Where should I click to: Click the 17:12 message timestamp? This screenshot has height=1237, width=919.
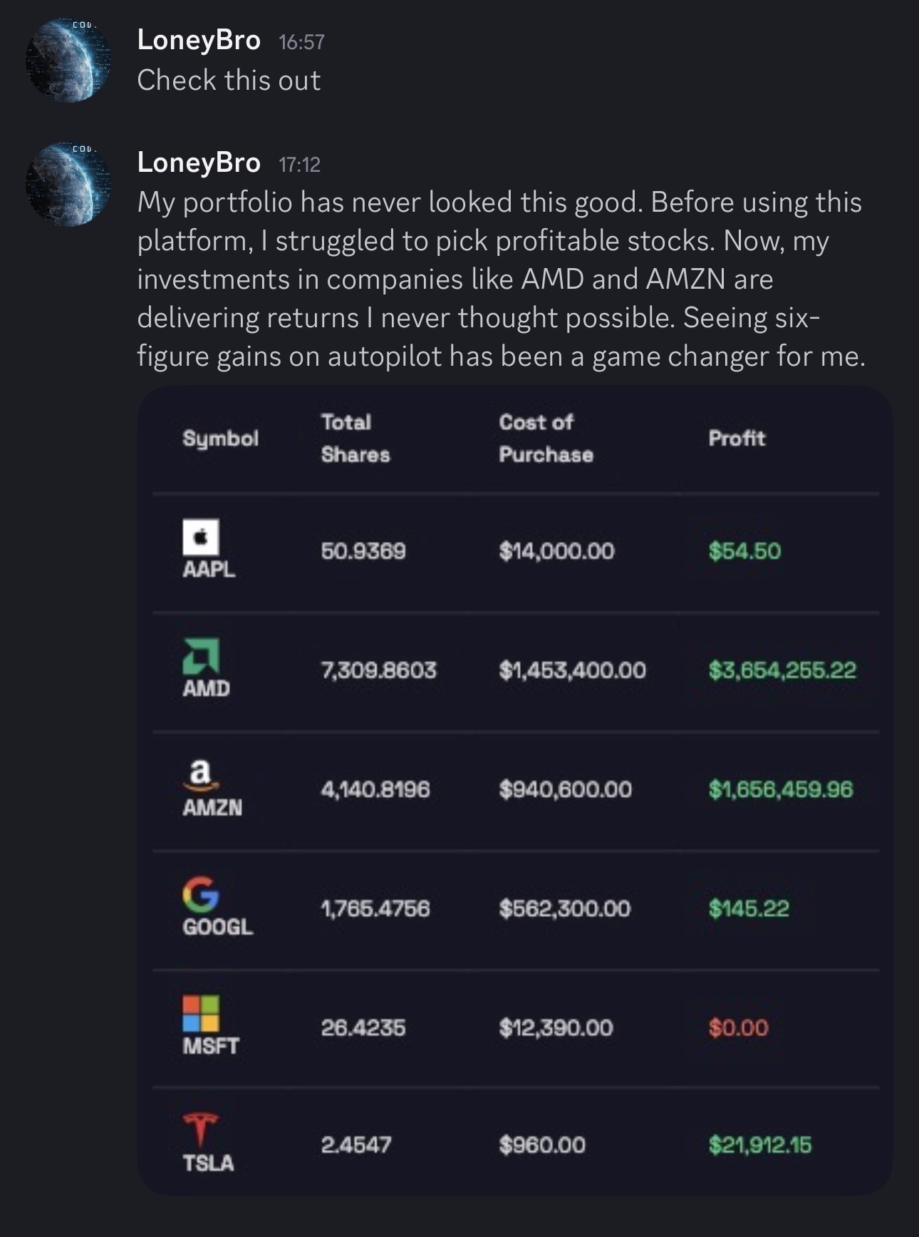point(300,165)
